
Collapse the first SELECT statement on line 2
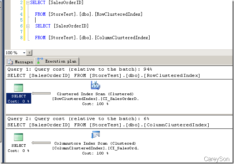(28, 3)
